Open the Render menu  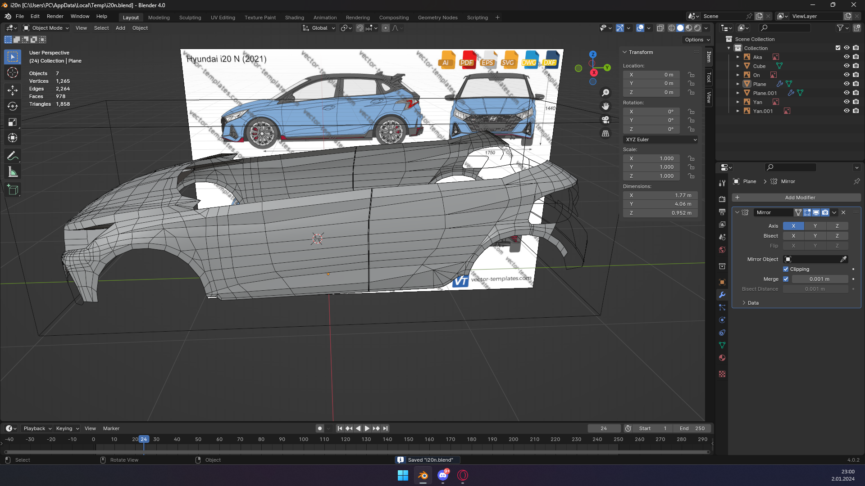coord(55,16)
